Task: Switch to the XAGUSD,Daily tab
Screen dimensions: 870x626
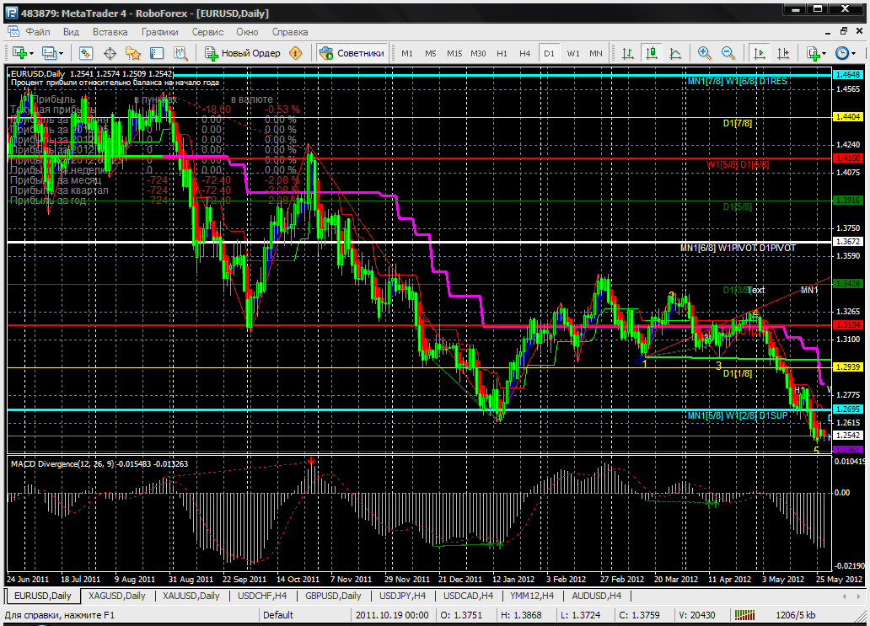Action: coord(116,596)
